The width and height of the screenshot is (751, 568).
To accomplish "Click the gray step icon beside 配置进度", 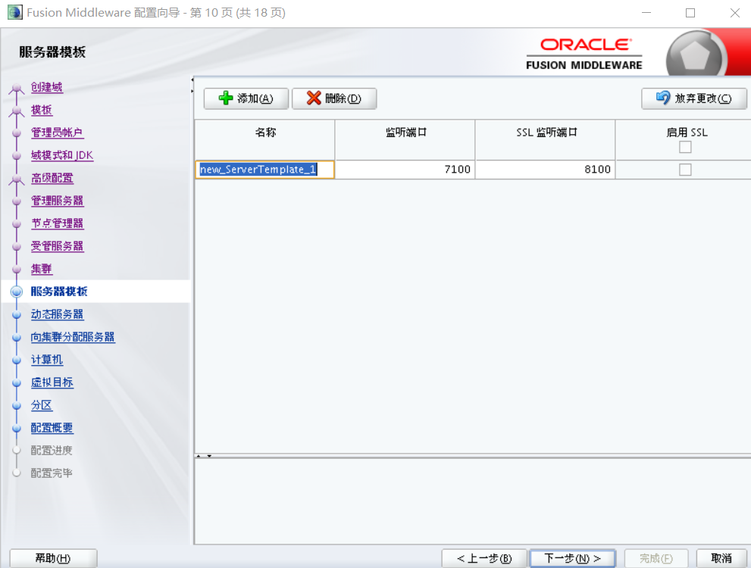I will (17, 450).
